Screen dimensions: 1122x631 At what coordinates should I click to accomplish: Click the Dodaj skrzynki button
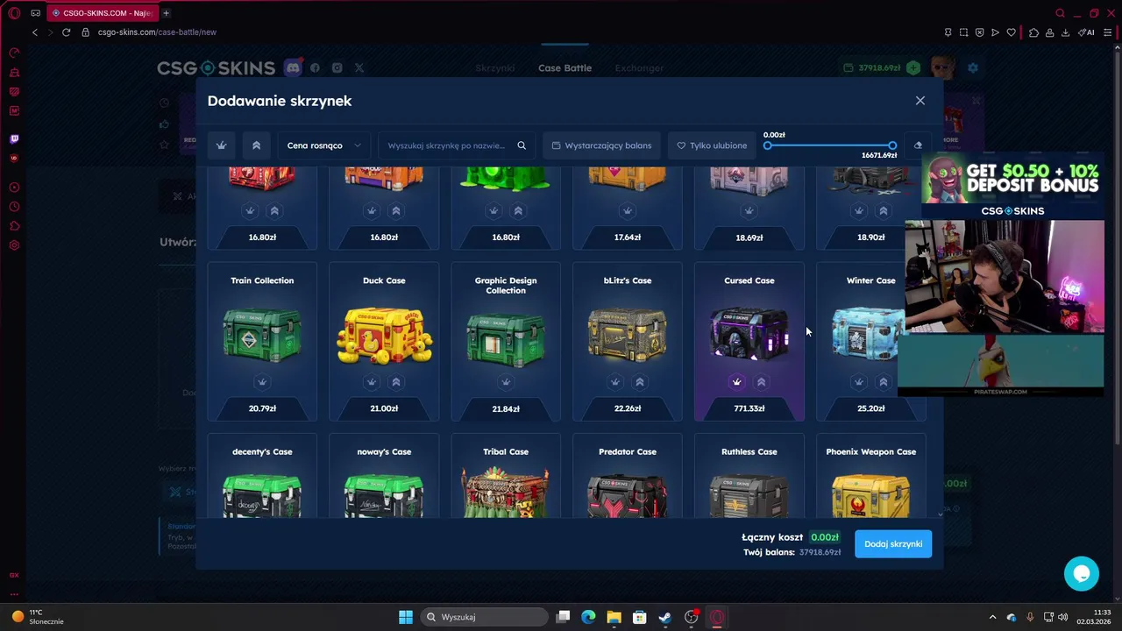(x=893, y=544)
